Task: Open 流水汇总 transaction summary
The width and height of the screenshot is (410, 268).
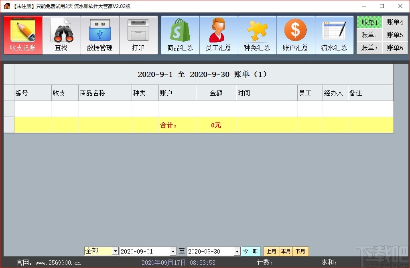Action: [335, 34]
